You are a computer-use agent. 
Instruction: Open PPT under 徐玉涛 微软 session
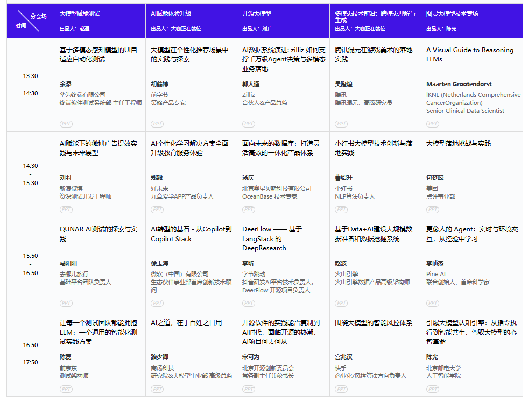click(157, 303)
